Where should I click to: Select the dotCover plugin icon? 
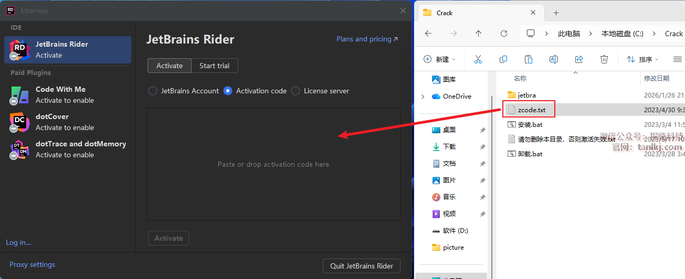[x=19, y=122]
